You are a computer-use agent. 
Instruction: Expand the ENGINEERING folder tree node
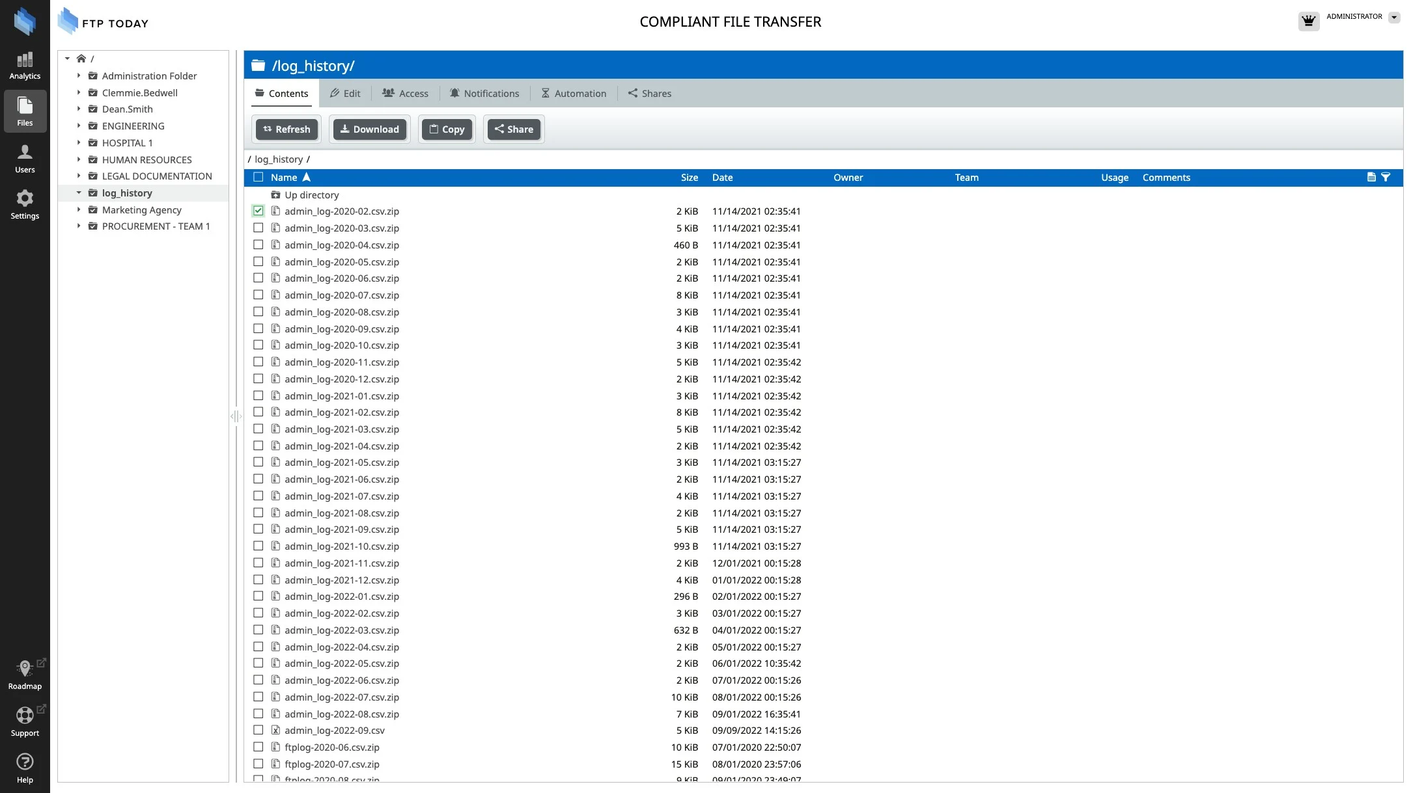click(x=79, y=126)
